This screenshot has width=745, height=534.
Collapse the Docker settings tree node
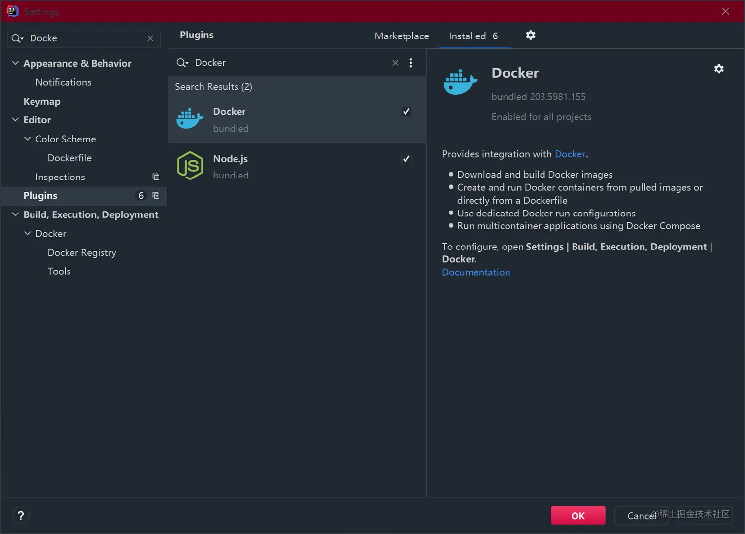coord(28,233)
